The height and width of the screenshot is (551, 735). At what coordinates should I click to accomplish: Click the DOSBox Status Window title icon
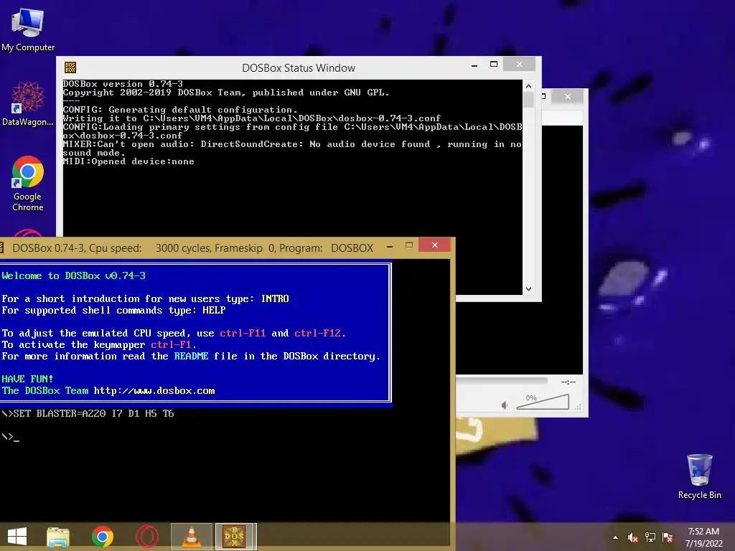click(70, 67)
